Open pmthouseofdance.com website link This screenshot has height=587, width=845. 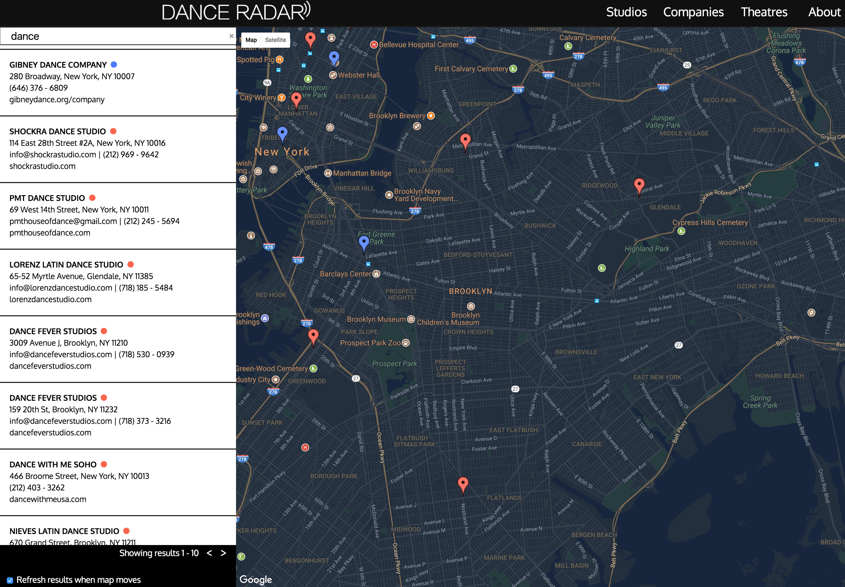(x=50, y=233)
